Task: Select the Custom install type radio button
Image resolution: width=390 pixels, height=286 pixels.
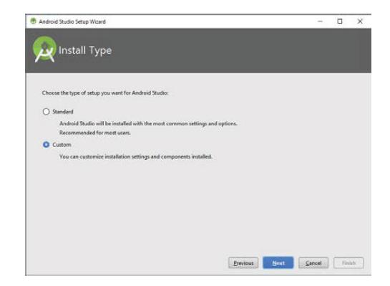Action: [46, 145]
